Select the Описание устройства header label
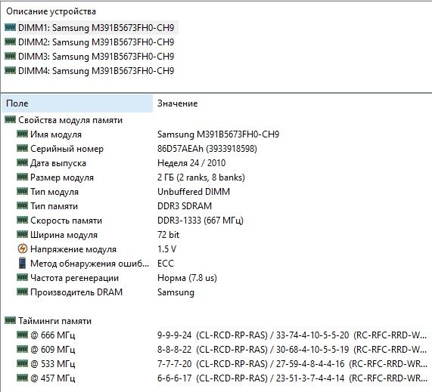The height and width of the screenshot is (392, 432). (x=51, y=11)
